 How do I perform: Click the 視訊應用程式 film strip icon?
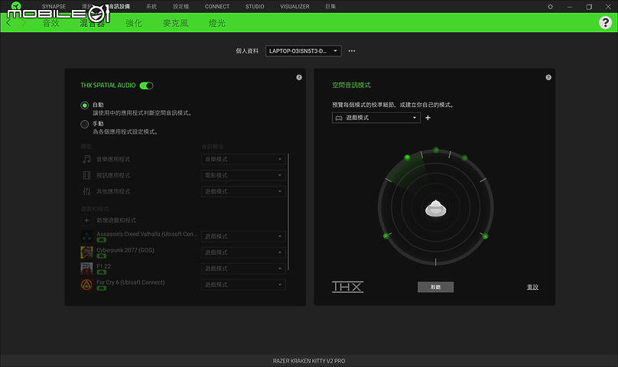coord(86,175)
